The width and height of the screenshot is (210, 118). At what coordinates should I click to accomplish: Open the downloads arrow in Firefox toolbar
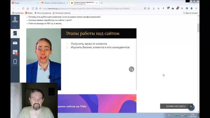point(154,9)
